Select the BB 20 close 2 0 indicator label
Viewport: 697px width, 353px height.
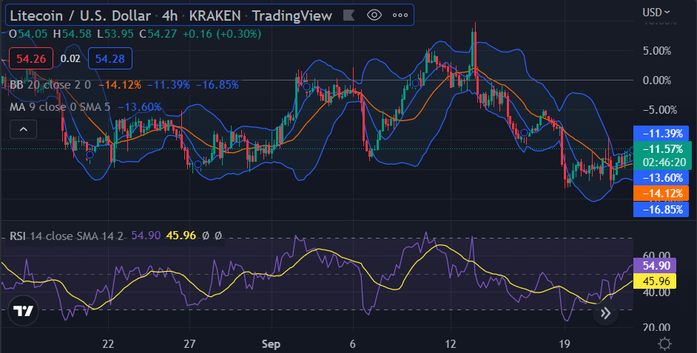50,85
